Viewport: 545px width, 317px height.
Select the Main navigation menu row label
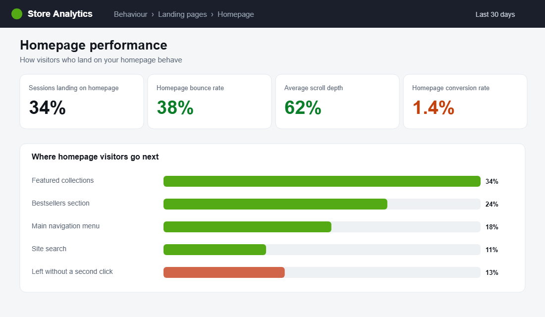pos(66,226)
